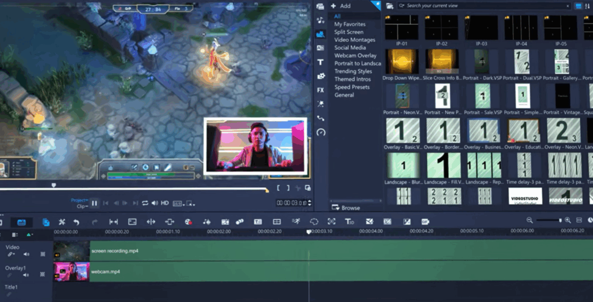This screenshot has width=593, height=302.
Task: Toggle transparency on Overlay1 track
Action: pyautogui.click(x=42, y=274)
